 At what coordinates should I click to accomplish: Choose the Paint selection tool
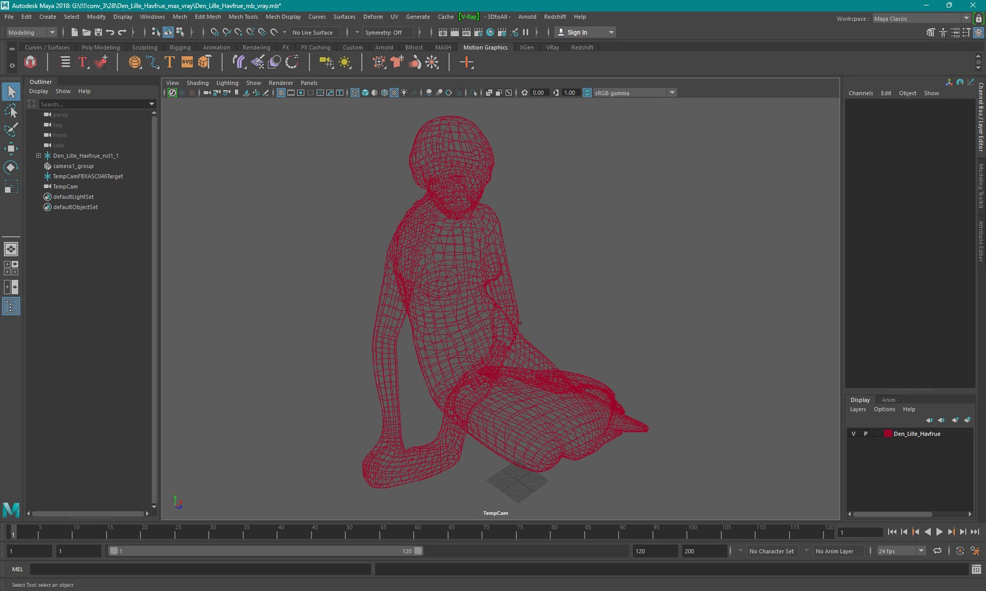pos(11,130)
